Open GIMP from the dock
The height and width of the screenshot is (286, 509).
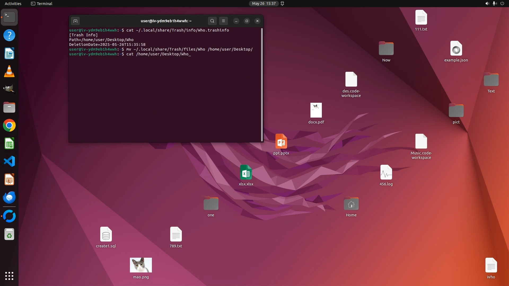click(9, 89)
